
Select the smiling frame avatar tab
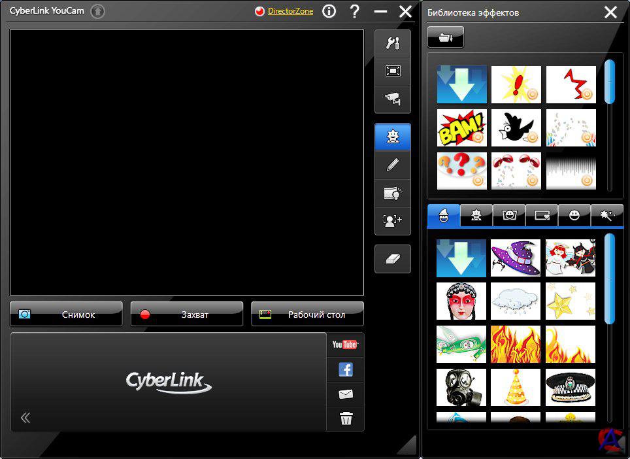click(x=509, y=215)
